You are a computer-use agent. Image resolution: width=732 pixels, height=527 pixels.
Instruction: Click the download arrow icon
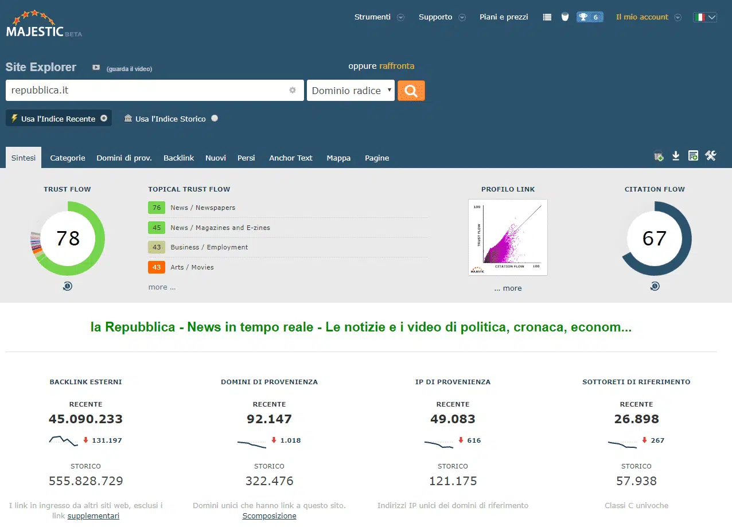pyautogui.click(x=676, y=156)
